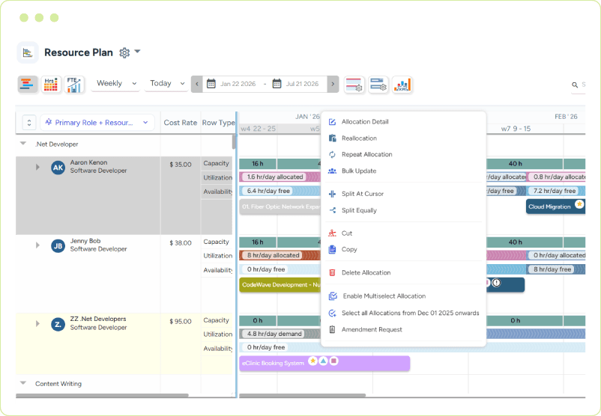This screenshot has height=416, width=601.
Task: Click the $ 35.00 cost rate cell
Action: [x=181, y=165]
